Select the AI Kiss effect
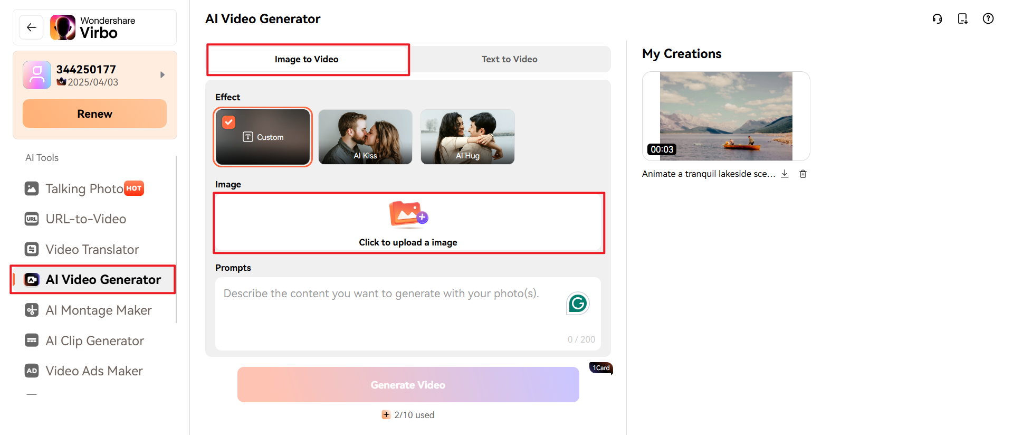Screen dimensions: 1013x435 365,137
